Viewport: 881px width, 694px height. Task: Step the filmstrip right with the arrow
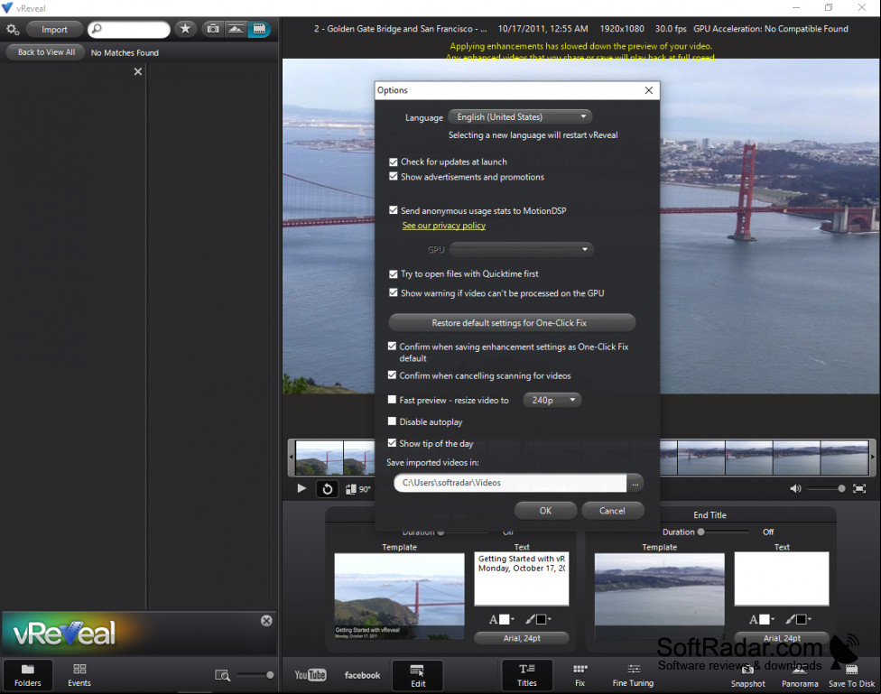[872, 458]
